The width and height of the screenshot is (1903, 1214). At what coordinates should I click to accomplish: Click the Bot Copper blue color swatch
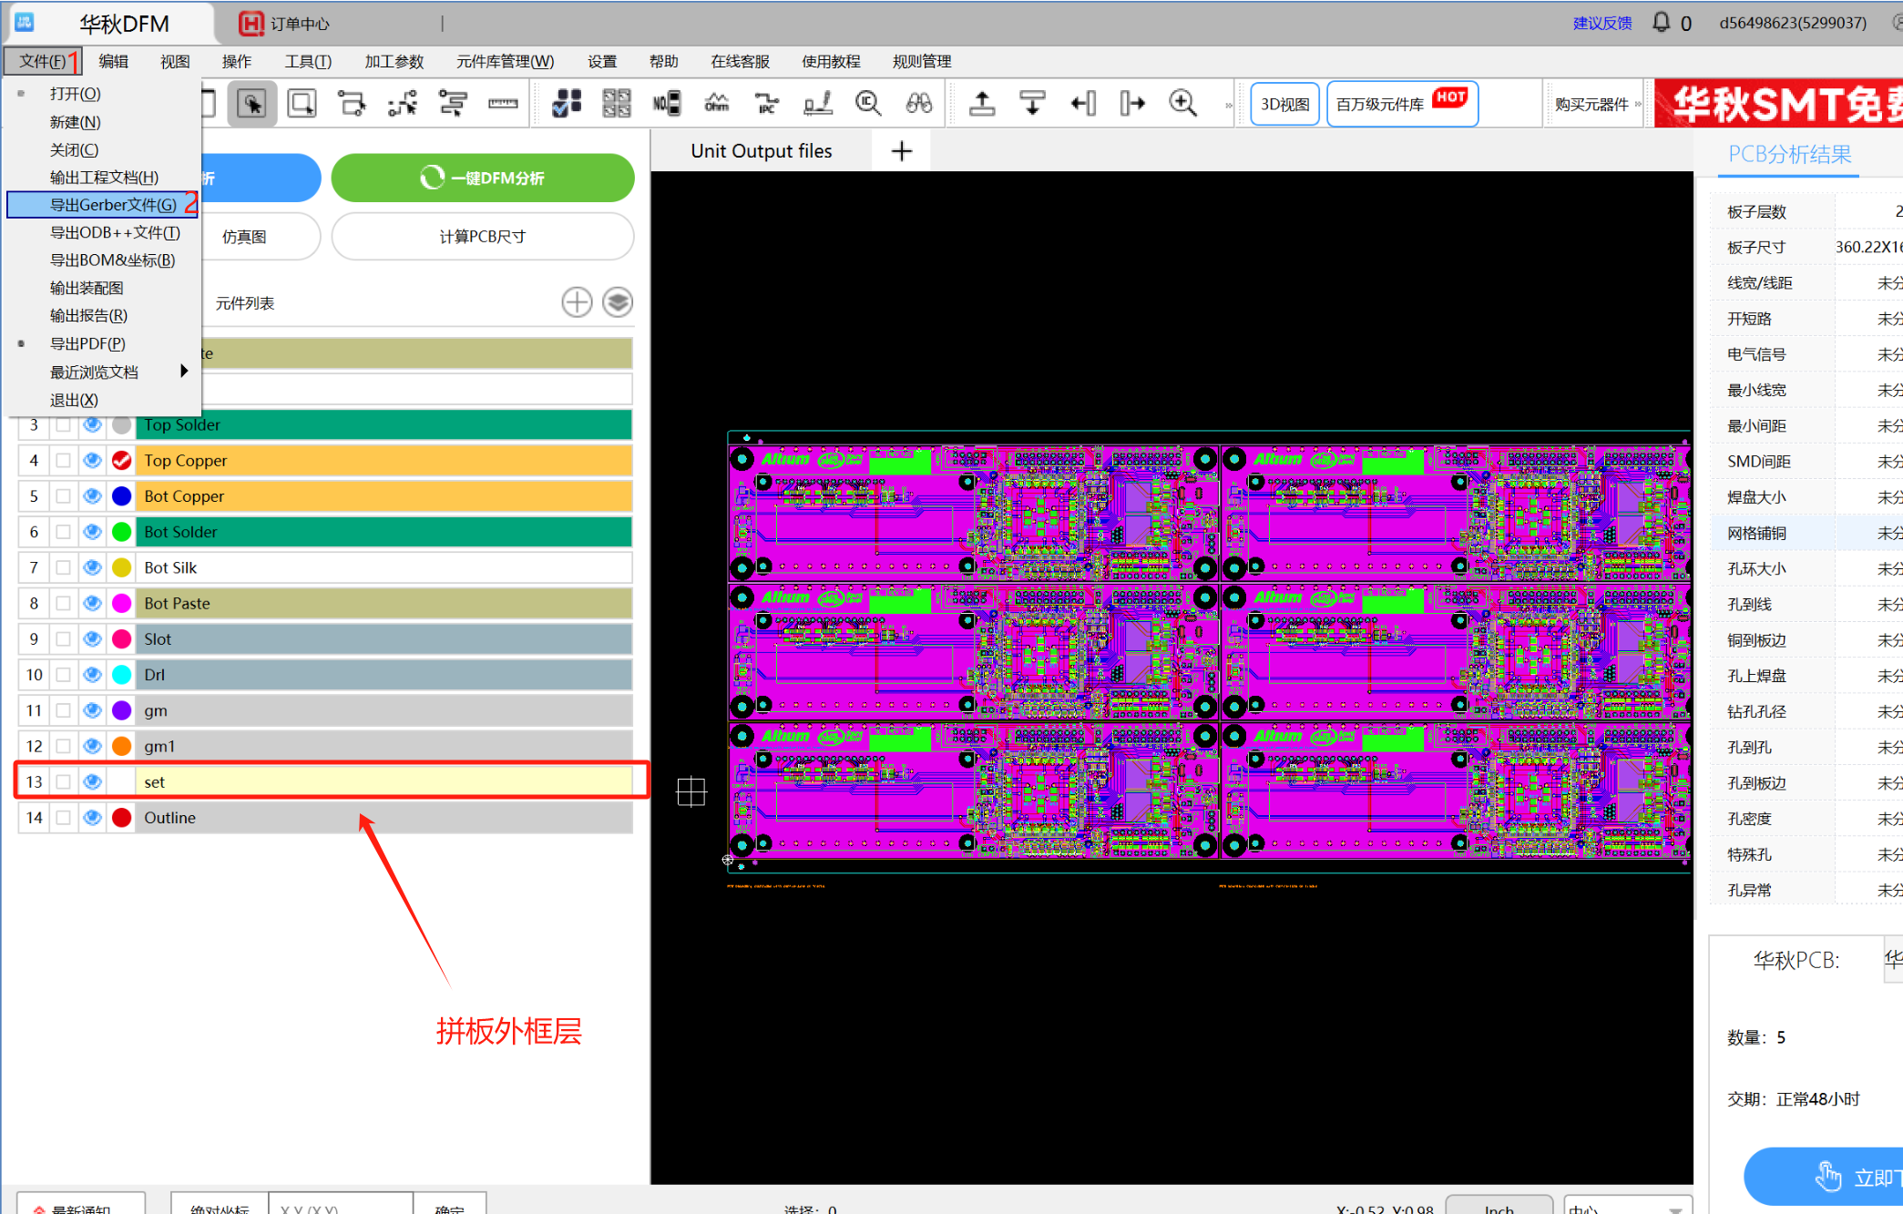tap(121, 496)
